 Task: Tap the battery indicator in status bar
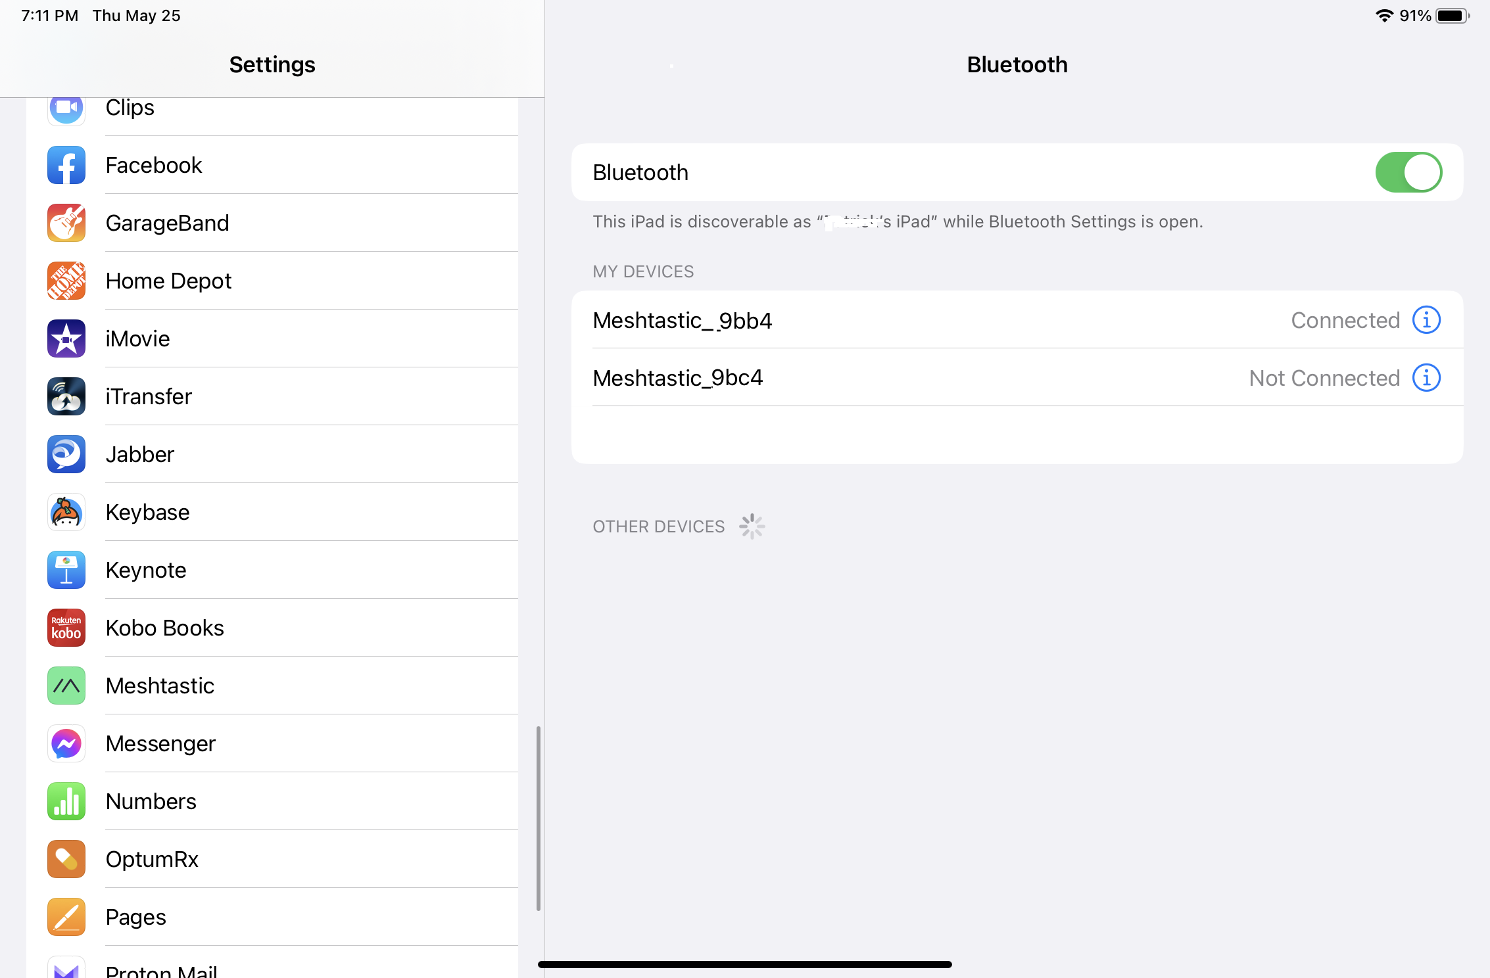1453,16
